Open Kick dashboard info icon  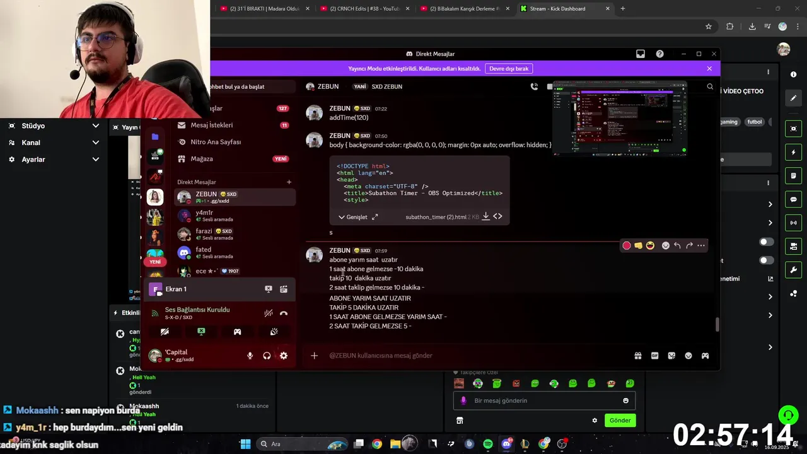click(x=793, y=74)
